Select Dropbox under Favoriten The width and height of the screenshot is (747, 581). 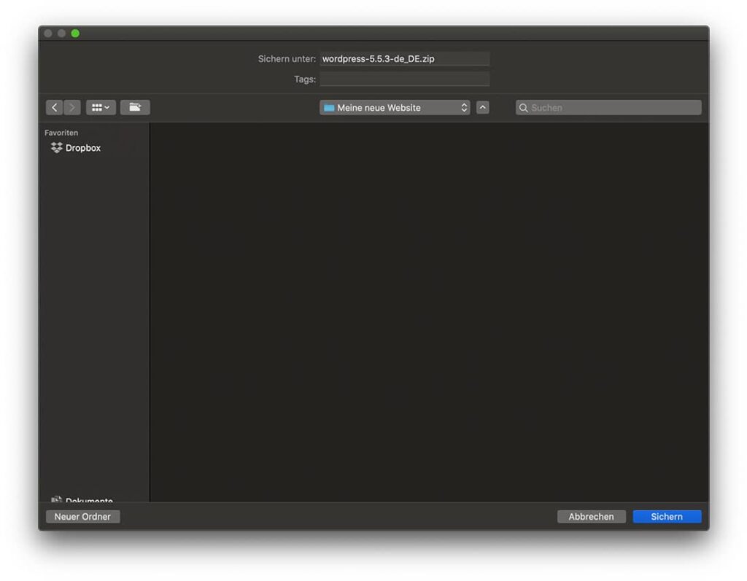[82, 148]
